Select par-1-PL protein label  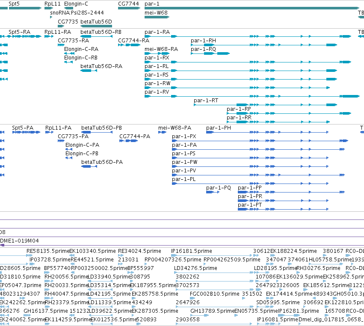pos(183,180)
